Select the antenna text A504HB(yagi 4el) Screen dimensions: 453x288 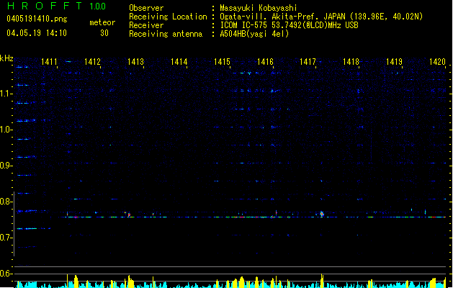(x=254, y=34)
